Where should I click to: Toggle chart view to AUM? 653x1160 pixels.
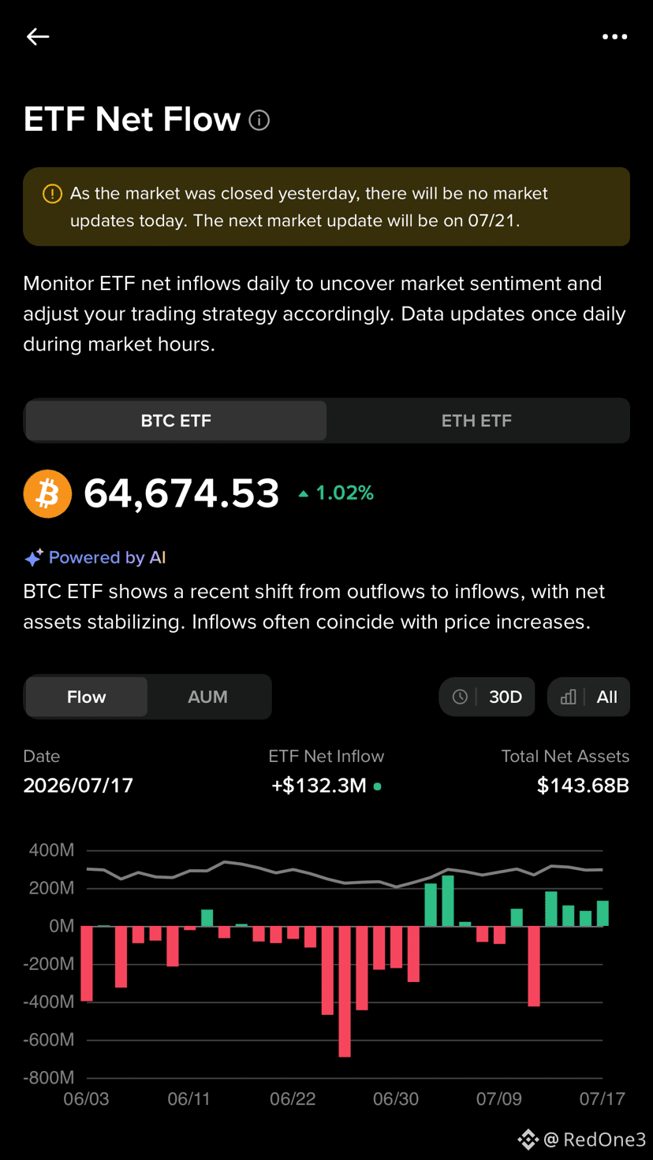pyautogui.click(x=207, y=697)
